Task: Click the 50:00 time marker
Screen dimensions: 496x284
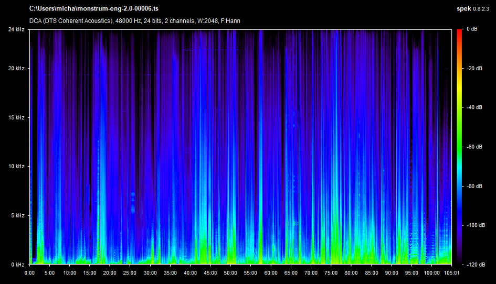Action: pos(230,273)
